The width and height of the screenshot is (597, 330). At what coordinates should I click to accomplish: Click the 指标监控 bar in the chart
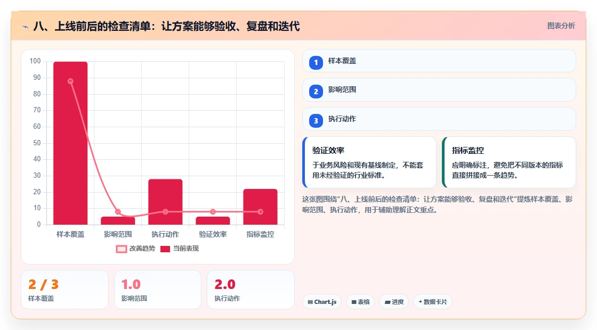click(261, 207)
